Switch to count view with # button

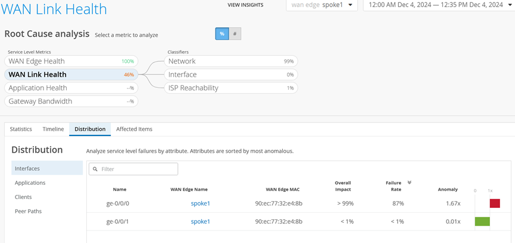235,34
